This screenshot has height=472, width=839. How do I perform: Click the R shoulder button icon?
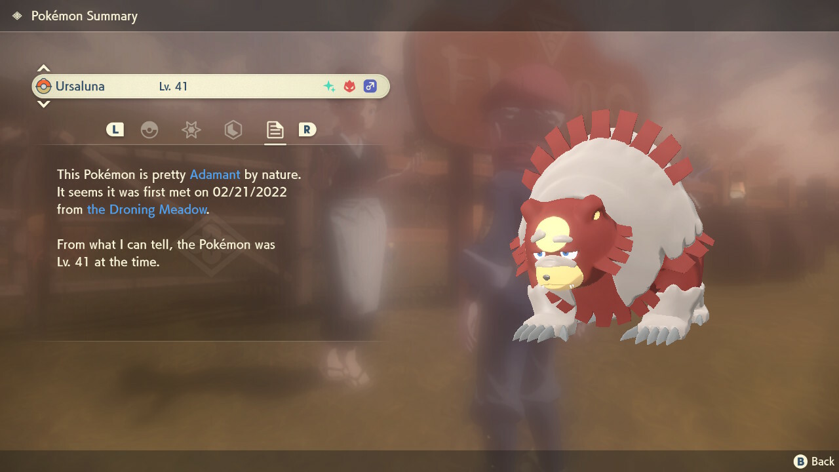[x=307, y=130]
